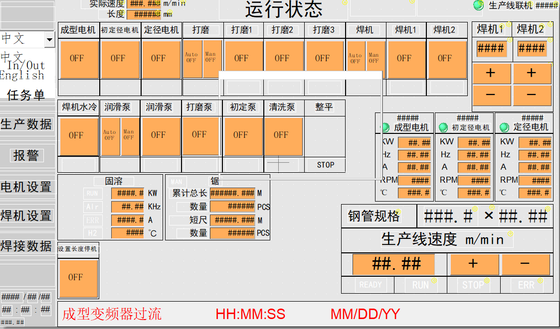Screen dimensions: 560x329
Task: Go to the 报警 alarm page
Action: 26,156
